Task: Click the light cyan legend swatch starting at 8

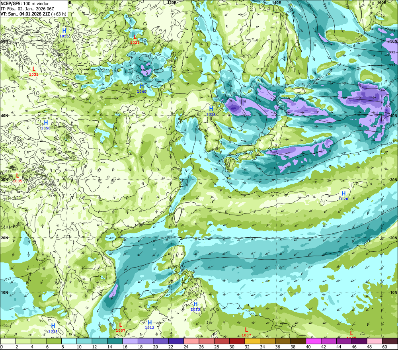Action: [x=69, y=341]
